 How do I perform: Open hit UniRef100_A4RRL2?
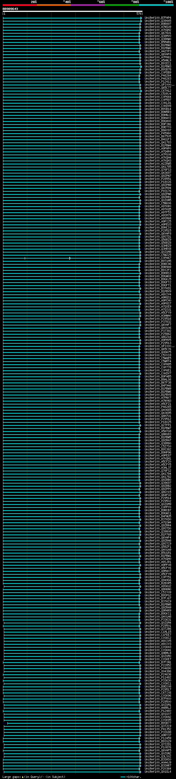158,708
